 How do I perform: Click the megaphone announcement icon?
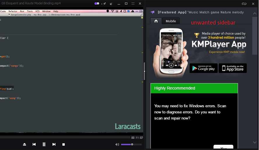[x=153, y=12]
